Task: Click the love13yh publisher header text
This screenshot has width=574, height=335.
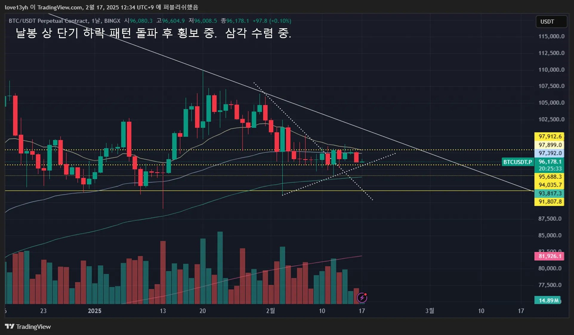Action: [x=101, y=7]
